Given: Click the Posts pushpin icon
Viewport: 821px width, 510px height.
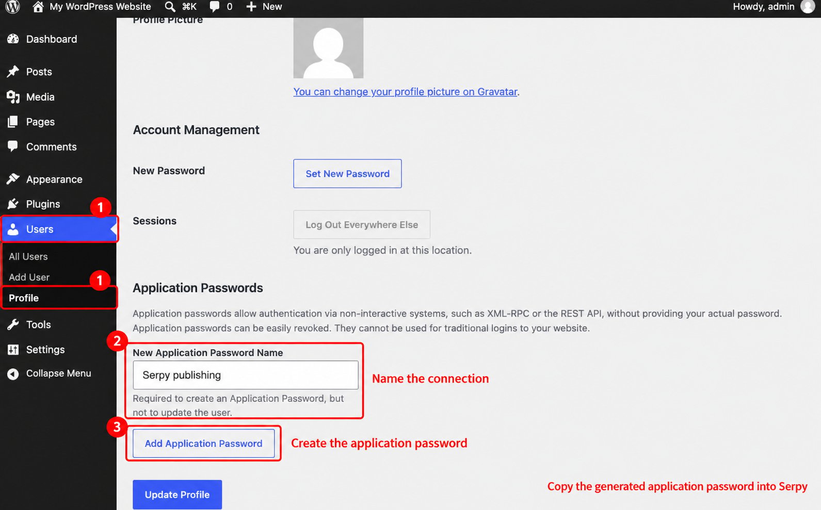Looking at the screenshot, I should coord(13,72).
